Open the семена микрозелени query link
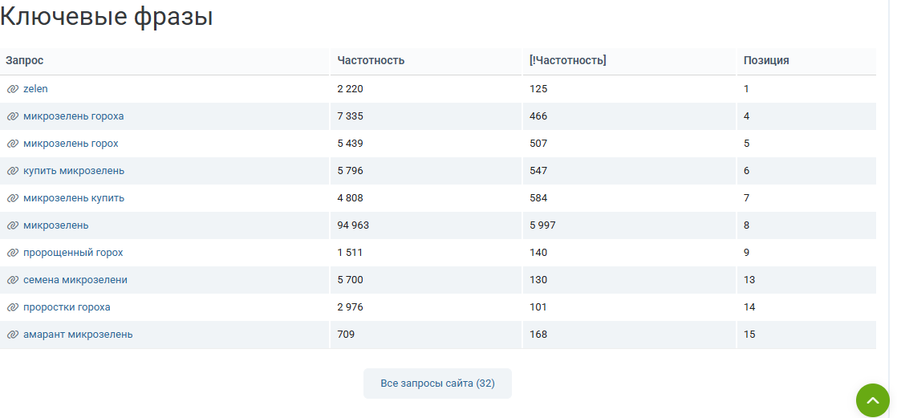This screenshot has width=897, height=418. coord(75,280)
